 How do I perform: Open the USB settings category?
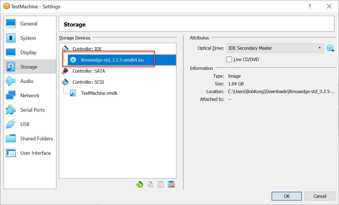click(30, 124)
